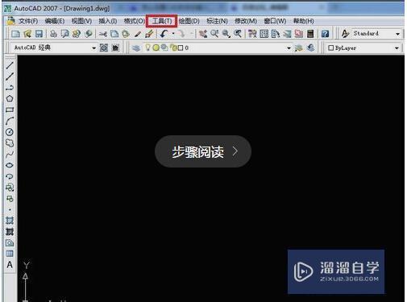Open the Tool Palettes window icon
Image resolution: width=407 pixels, height=302 pixels.
[x=276, y=34]
